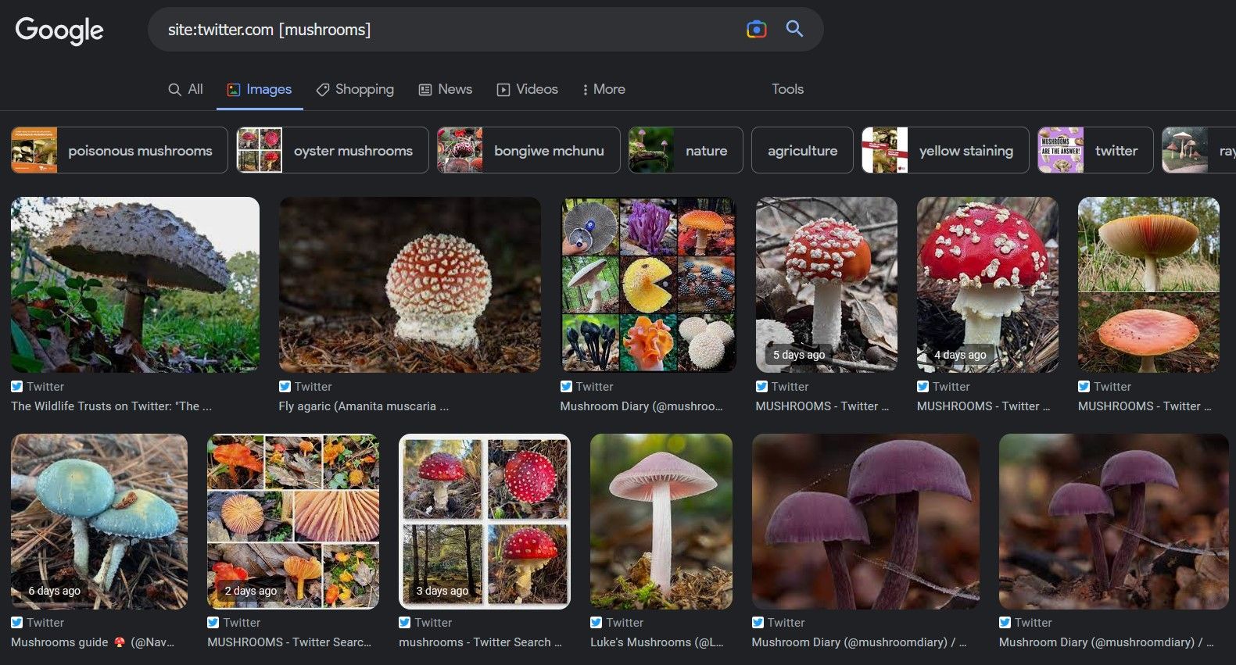Click 'The Wildlife Trusts on Twitter' link

[x=111, y=406]
